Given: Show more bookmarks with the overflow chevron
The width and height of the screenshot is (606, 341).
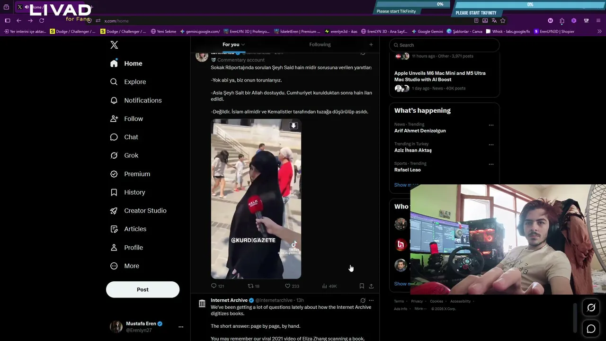Looking at the screenshot, I should pyautogui.click(x=599, y=32).
